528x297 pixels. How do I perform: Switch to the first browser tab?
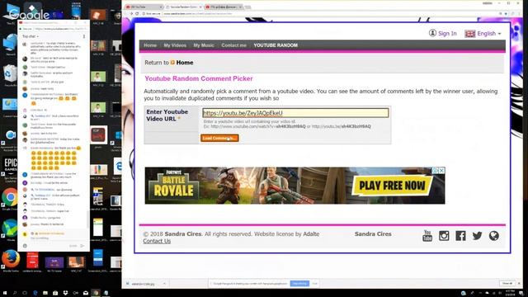point(144,7)
